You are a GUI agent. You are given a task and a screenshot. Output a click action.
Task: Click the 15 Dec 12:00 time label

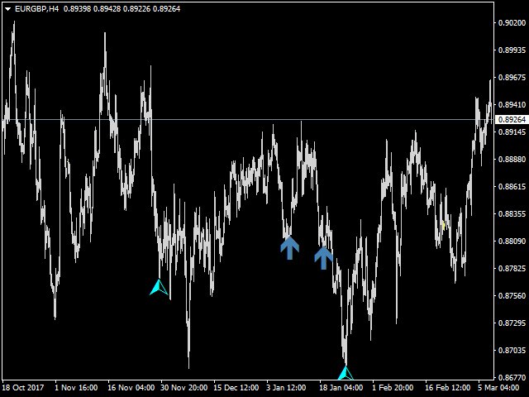tap(236, 388)
